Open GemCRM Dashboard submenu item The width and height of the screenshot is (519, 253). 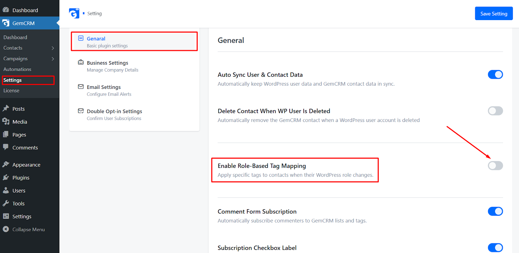15,37
